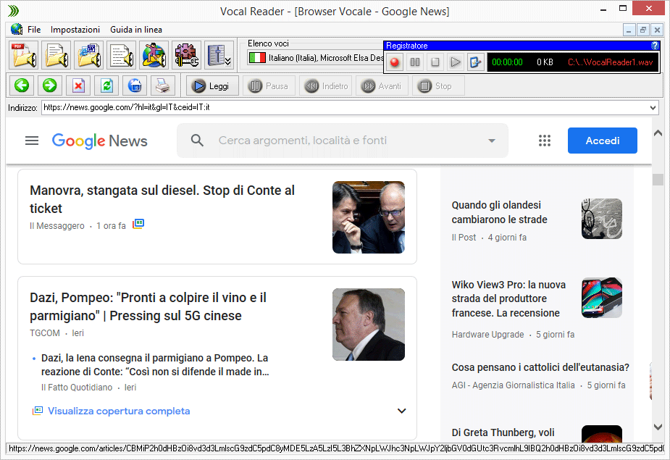
Task: Stop the recorder with the square button
Action: tap(435, 62)
